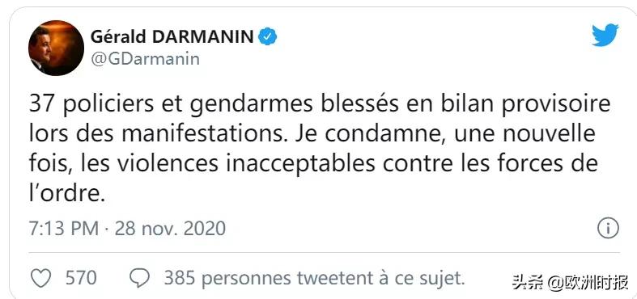
Task: Open the 7:13 PM timestamp link
Action: (x=64, y=229)
